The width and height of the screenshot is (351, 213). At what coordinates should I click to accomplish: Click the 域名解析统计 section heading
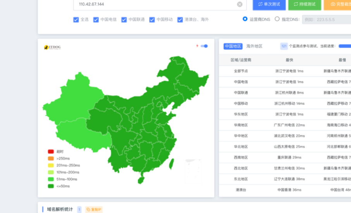[x=60, y=210]
